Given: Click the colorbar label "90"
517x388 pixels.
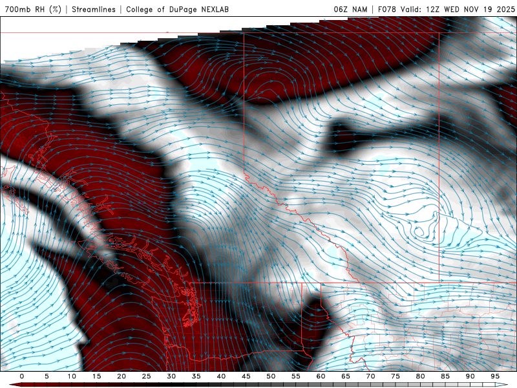Looking at the screenshot, I should 470,376.
